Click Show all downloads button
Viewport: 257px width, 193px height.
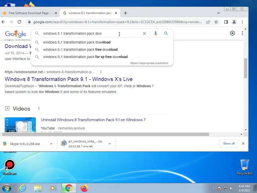pos(229,143)
